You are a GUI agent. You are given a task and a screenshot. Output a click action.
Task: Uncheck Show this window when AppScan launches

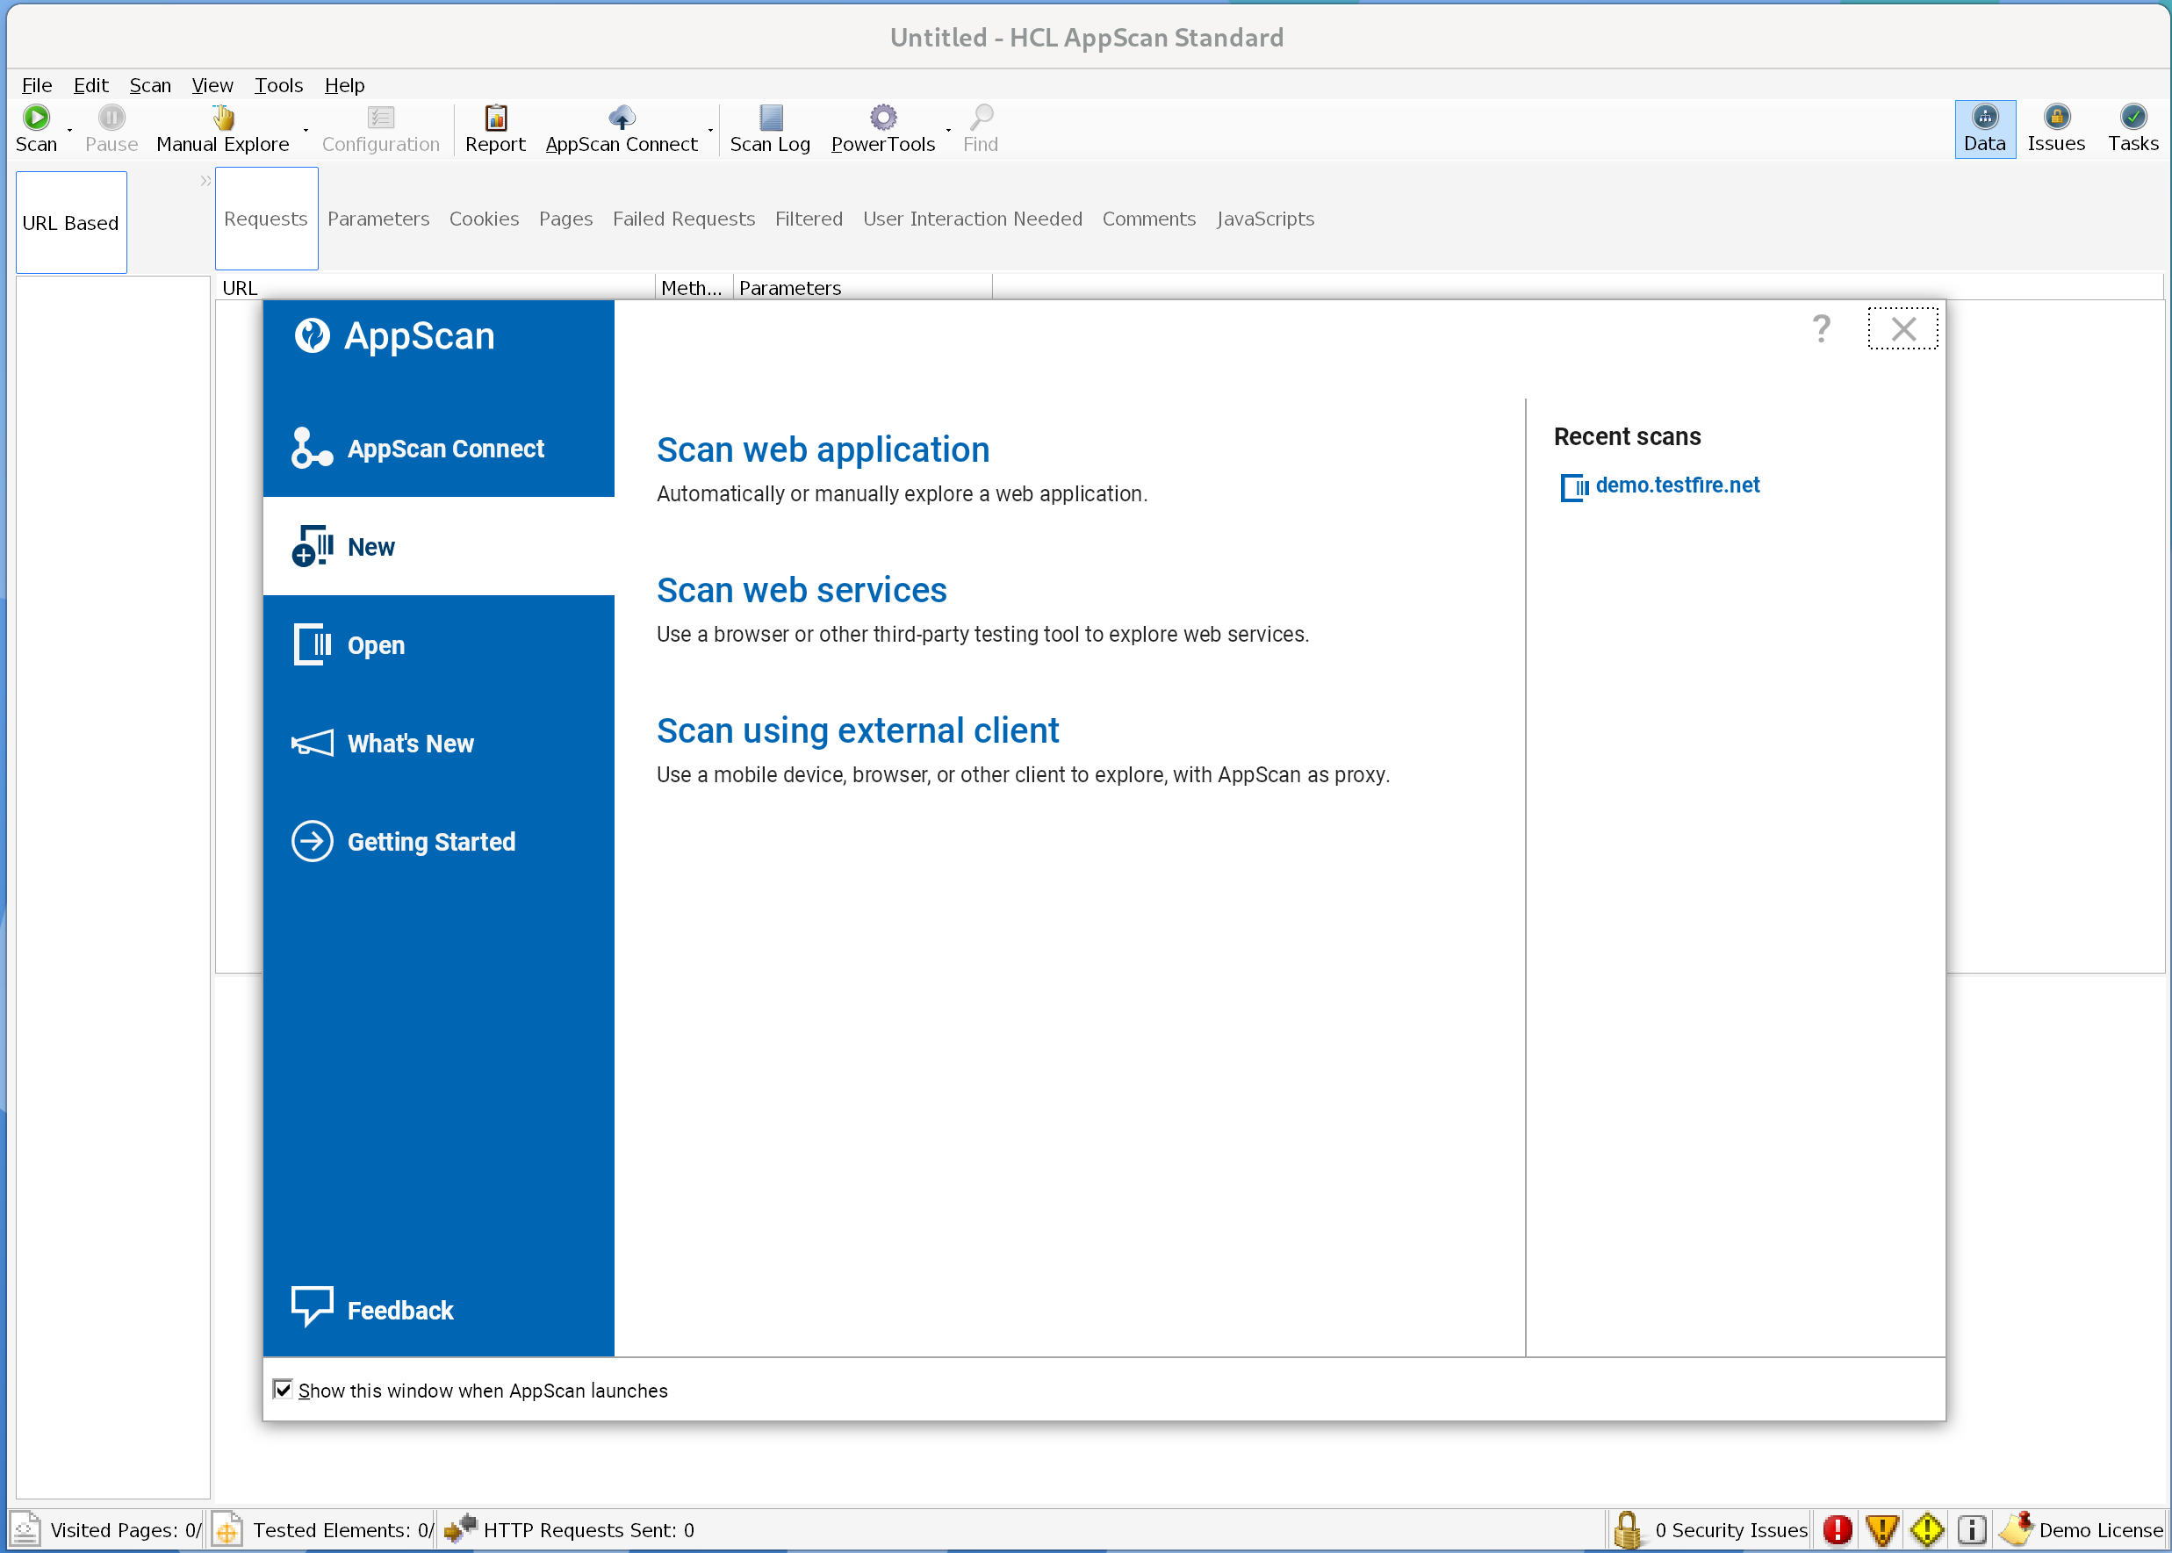click(x=283, y=1389)
